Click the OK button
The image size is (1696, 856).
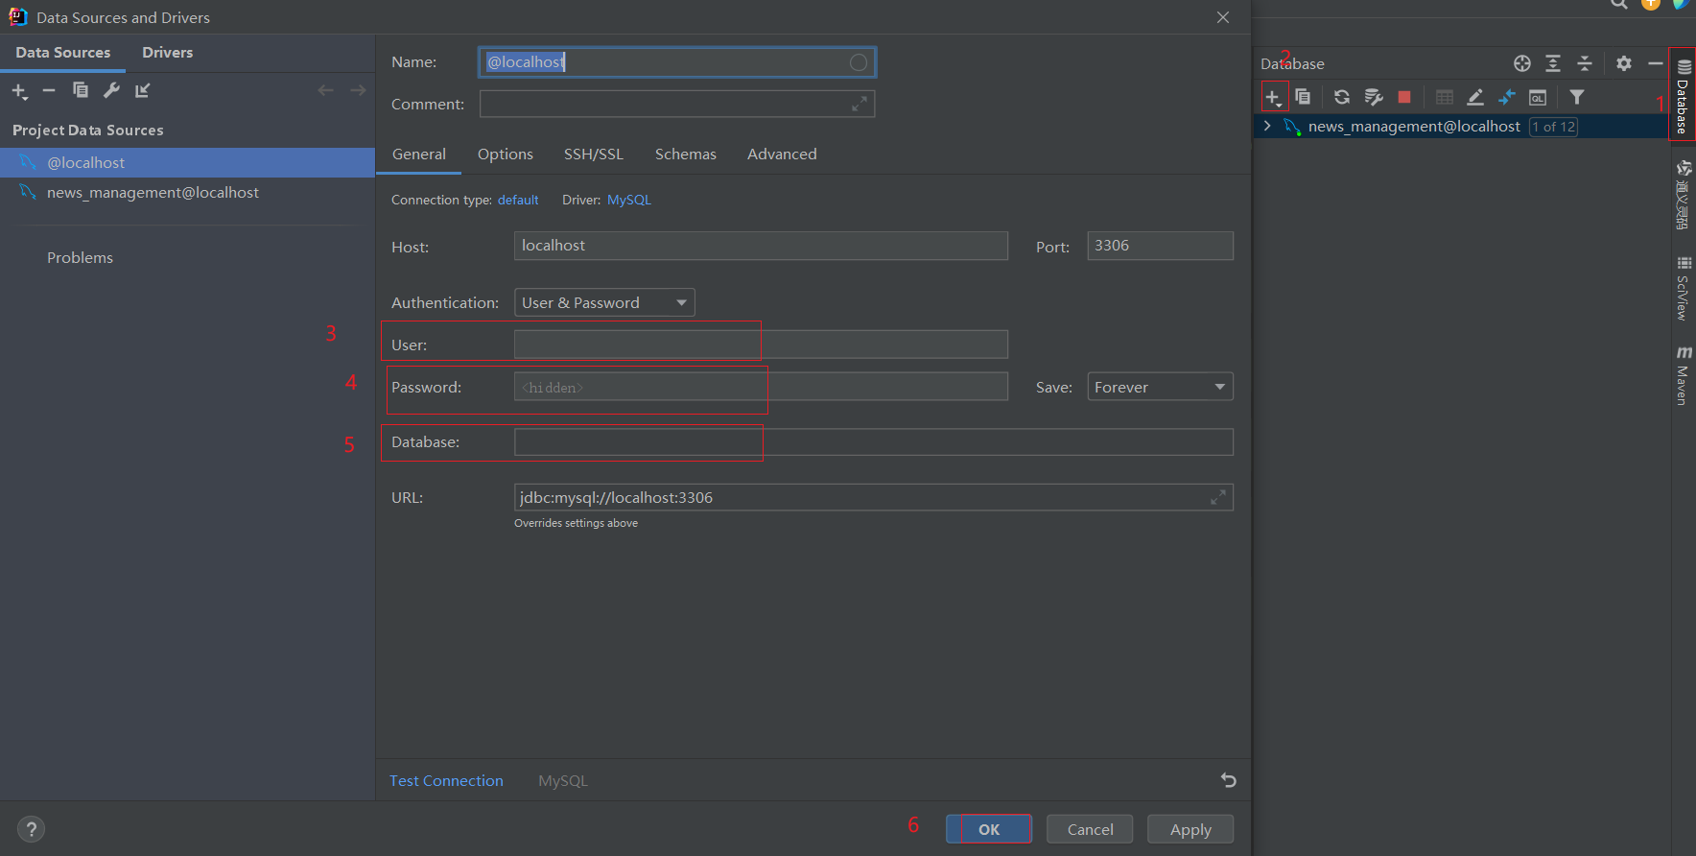pyautogui.click(x=989, y=829)
